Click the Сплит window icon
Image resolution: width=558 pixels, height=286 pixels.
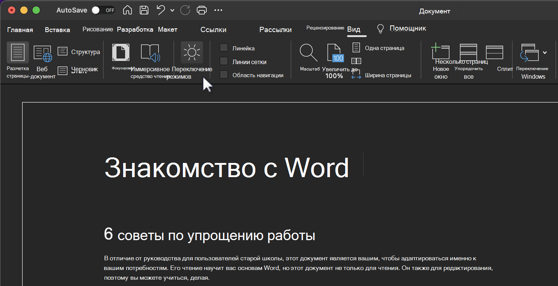495,52
